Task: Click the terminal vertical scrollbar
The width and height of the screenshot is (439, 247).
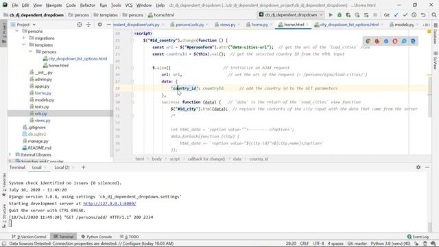Action: [429, 226]
